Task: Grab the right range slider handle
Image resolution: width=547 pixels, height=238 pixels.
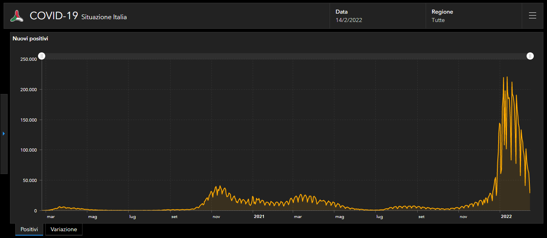Action: (530, 56)
